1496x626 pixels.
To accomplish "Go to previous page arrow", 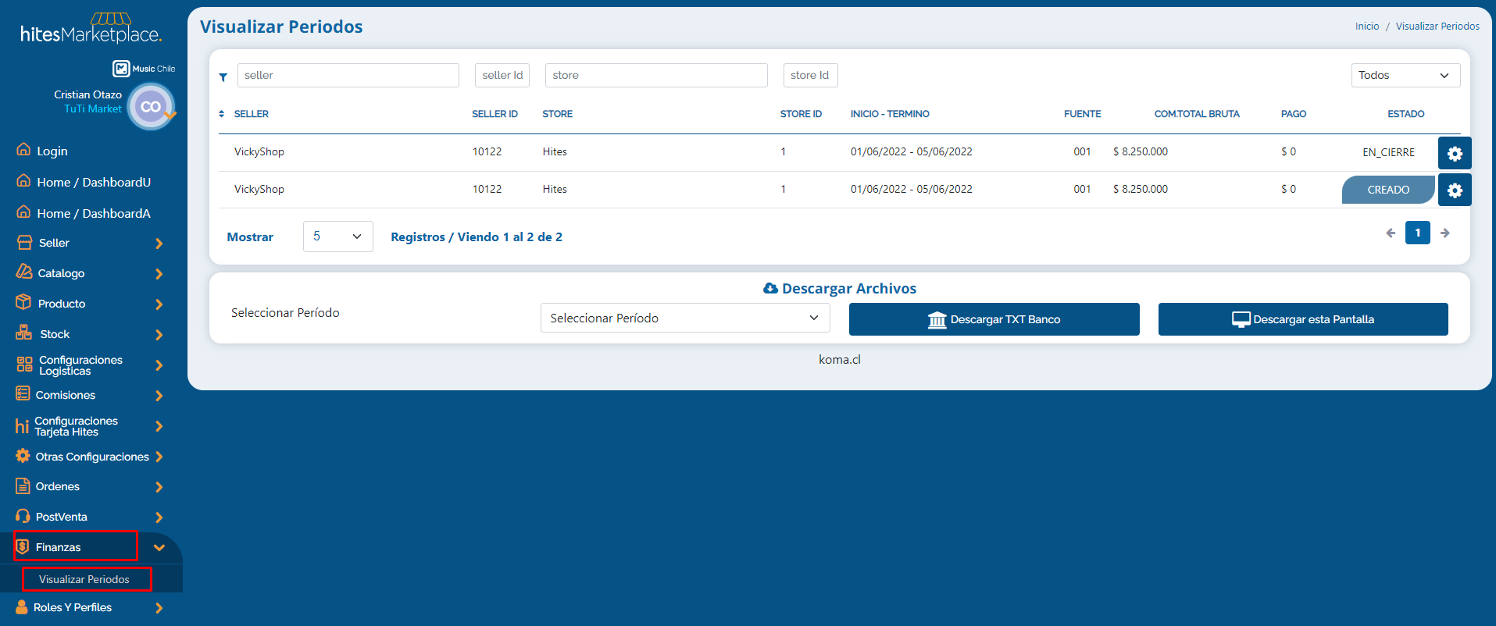I will pyautogui.click(x=1391, y=233).
